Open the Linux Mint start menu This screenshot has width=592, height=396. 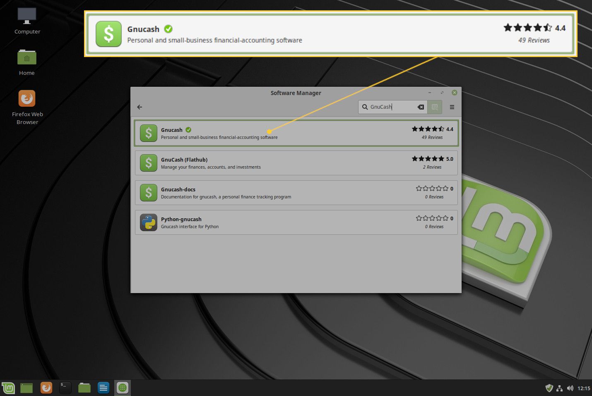[x=8, y=388]
